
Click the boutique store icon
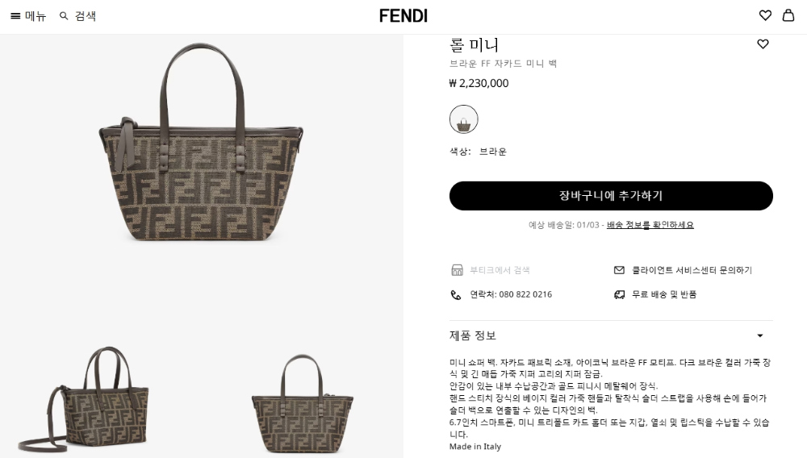click(x=457, y=270)
